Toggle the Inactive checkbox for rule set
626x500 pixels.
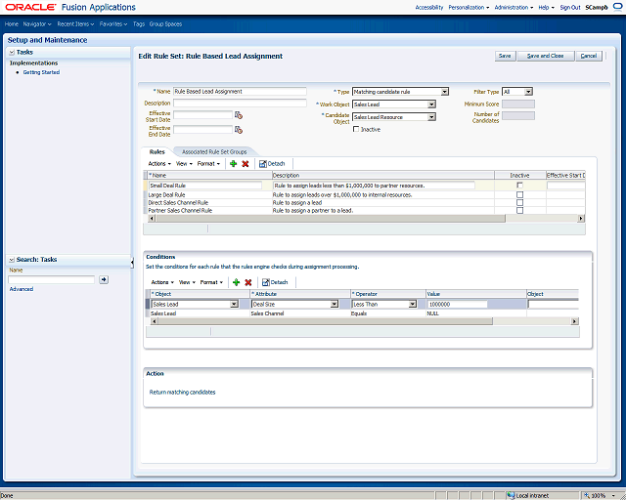click(x=356, y=129)
